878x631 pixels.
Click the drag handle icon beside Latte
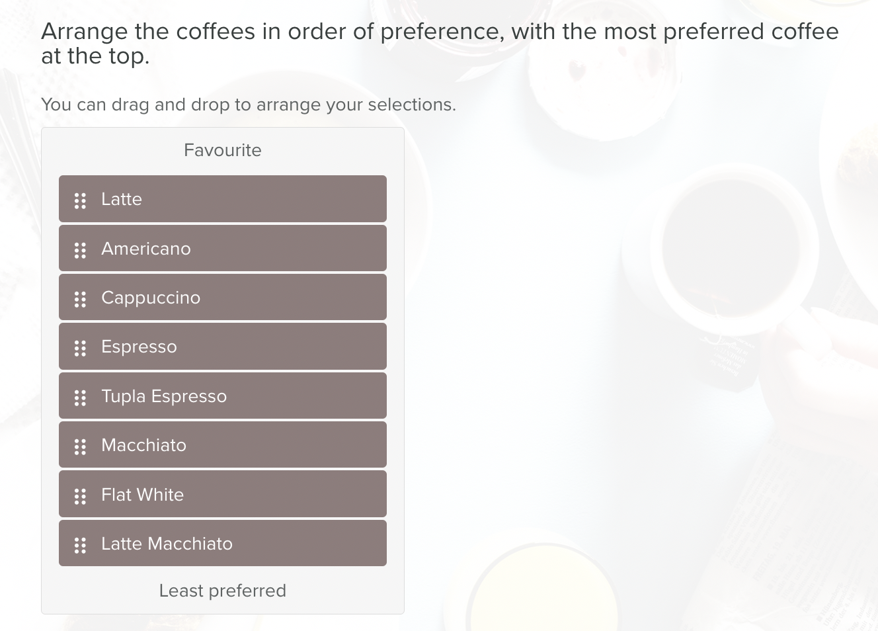(x=80, y=200)
